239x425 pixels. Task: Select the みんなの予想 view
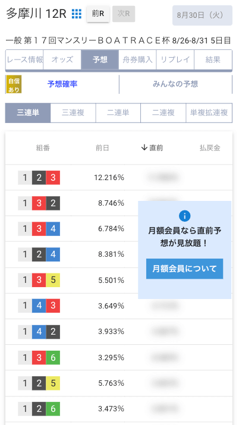pyautogui.click(x=175, y=84)
